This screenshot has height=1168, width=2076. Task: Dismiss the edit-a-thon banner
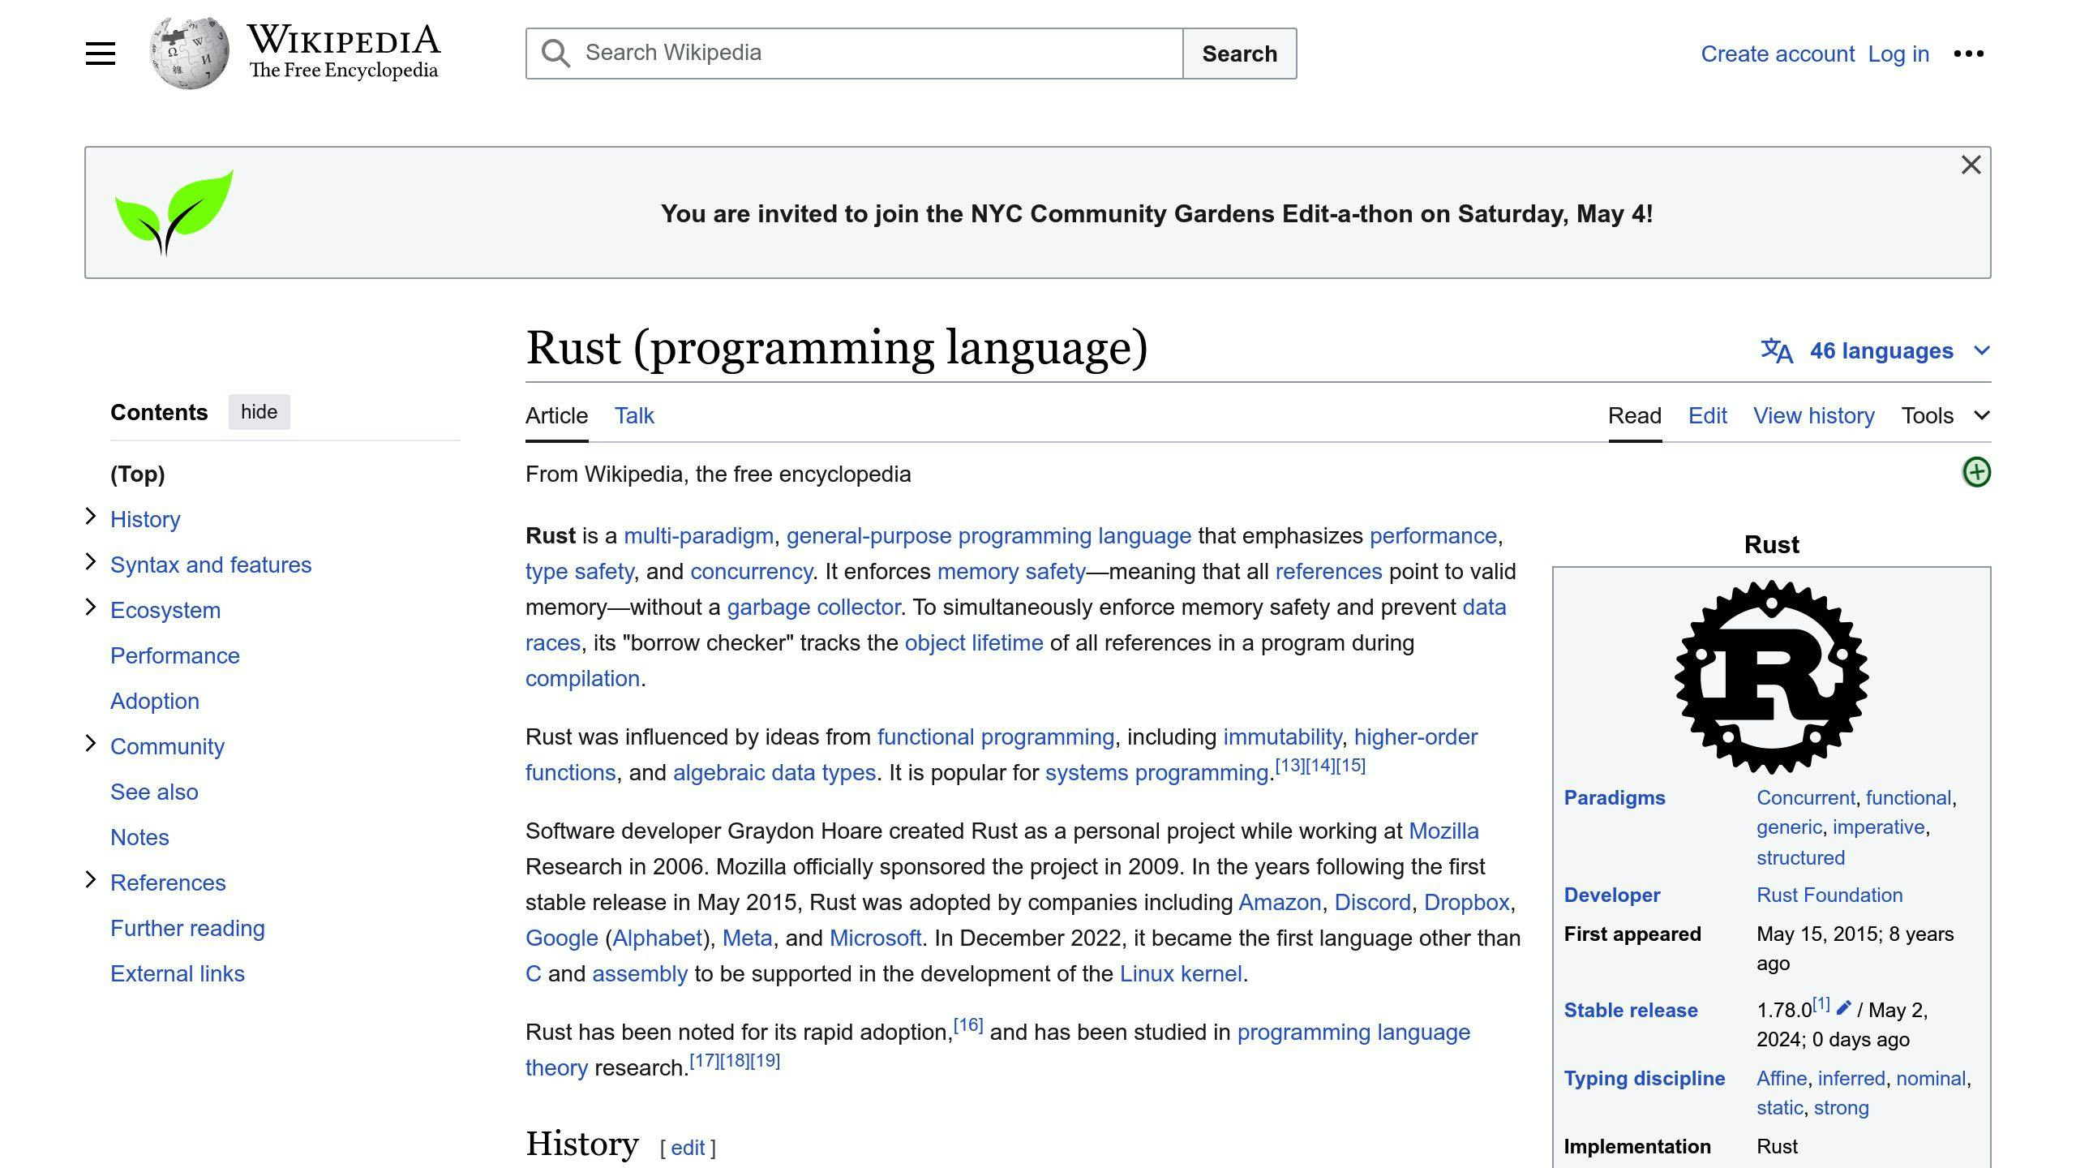[1971, 165]
